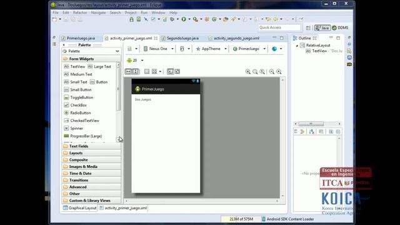This screenshot has height=225, width=400.
Task: Toggle fill width layout button
Action: 128,72
